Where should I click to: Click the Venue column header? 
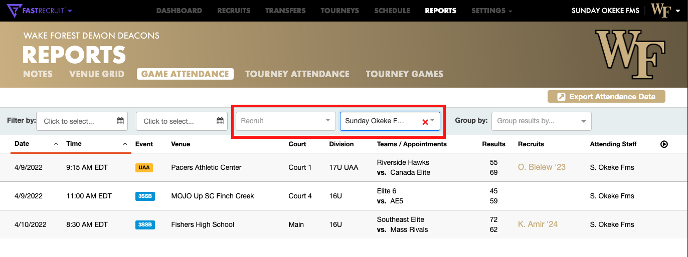(181, 144)
